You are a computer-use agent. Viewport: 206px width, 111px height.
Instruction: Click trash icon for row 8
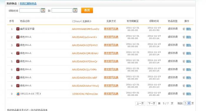(184, 86)
